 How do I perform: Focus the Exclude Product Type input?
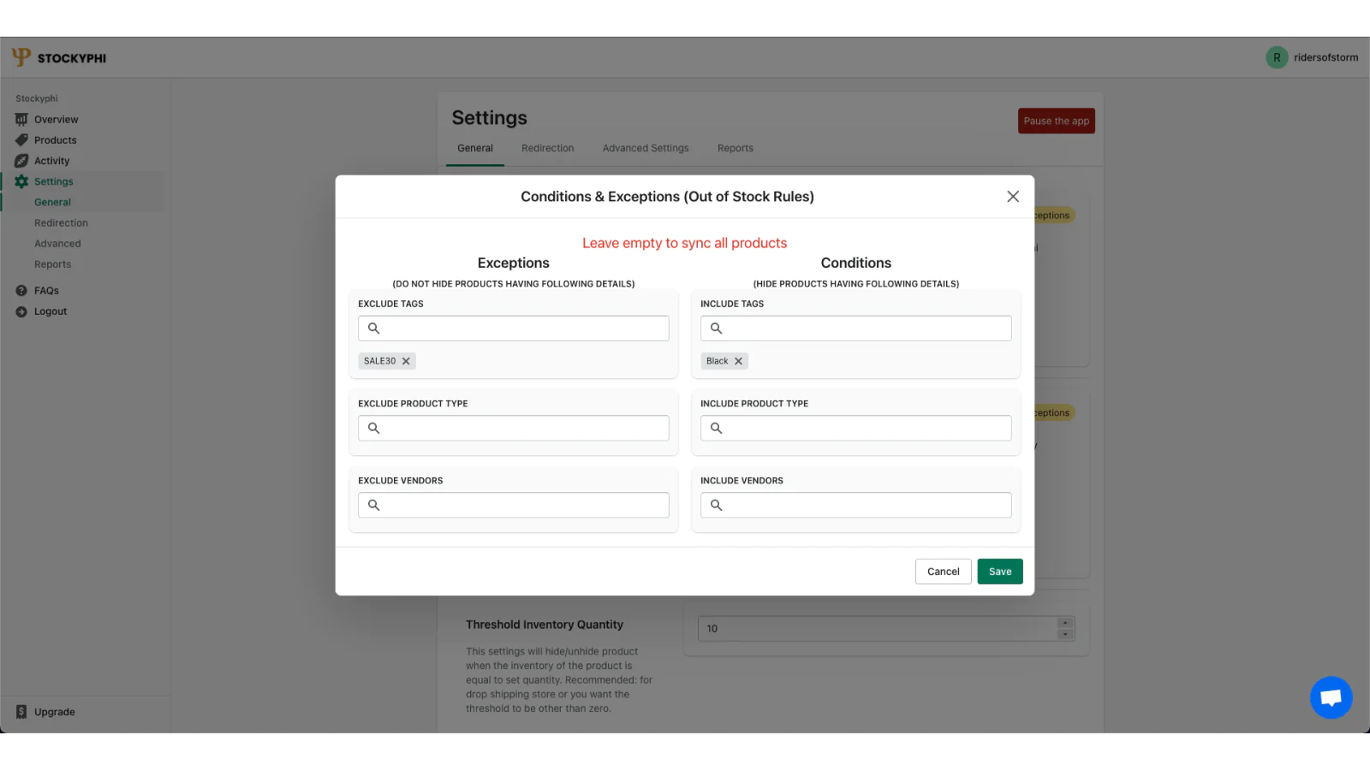click(x=514, y=428)
